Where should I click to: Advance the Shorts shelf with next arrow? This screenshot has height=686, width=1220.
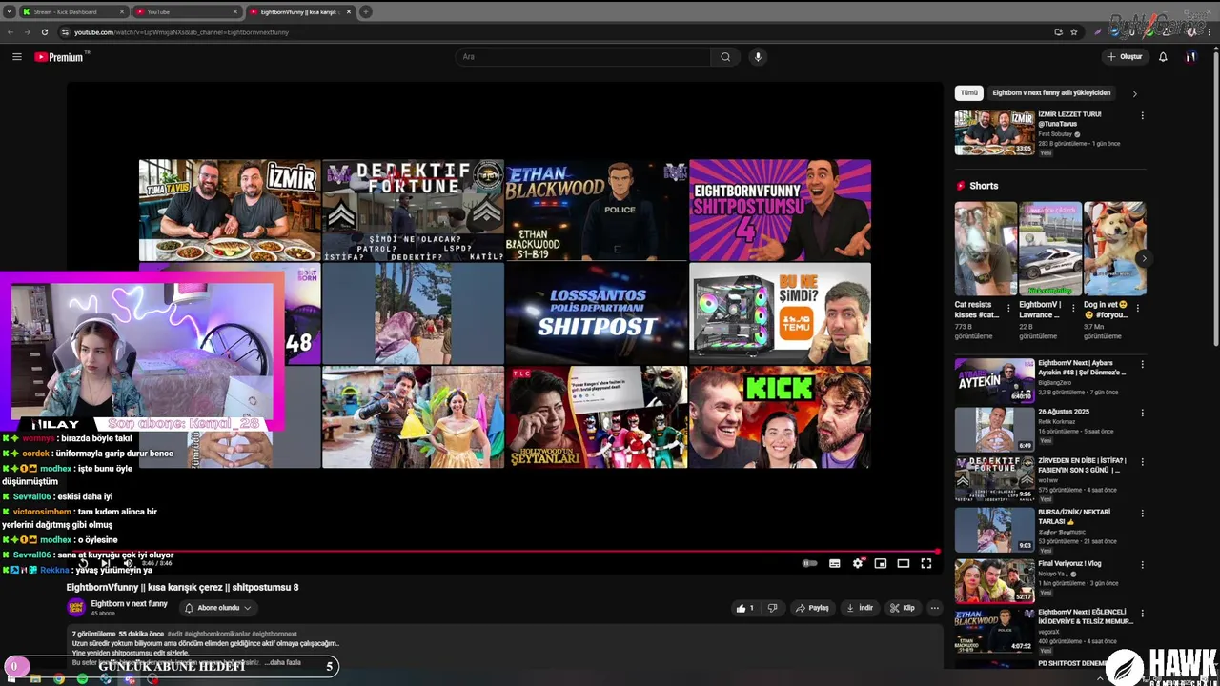click(x=1144, y=258)
